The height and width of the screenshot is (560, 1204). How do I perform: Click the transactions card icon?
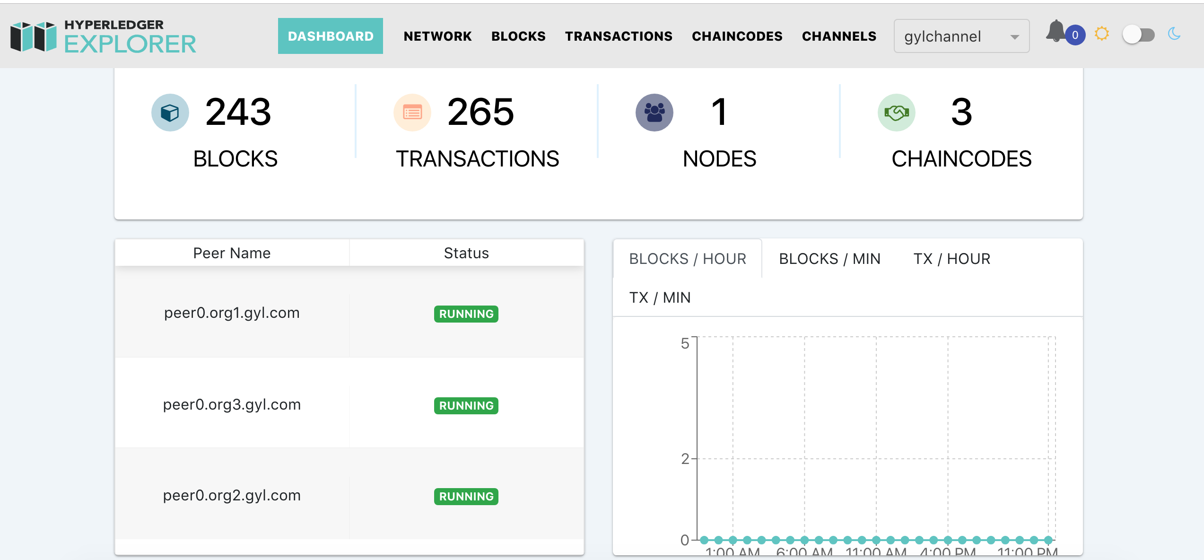pyautogui.click(x=412, y=113)
